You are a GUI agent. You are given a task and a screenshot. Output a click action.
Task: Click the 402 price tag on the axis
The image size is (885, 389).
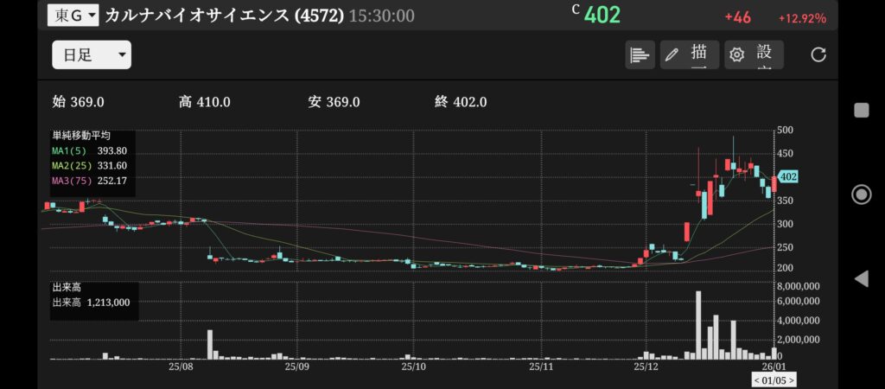point(787,176)
